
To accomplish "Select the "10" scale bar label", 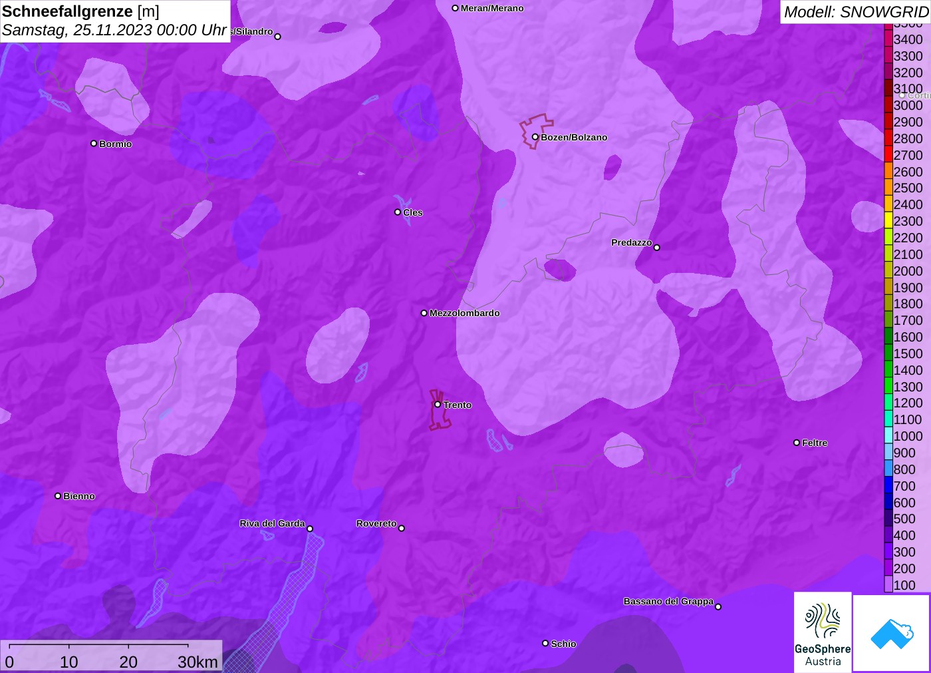I will tap(69, 662).
